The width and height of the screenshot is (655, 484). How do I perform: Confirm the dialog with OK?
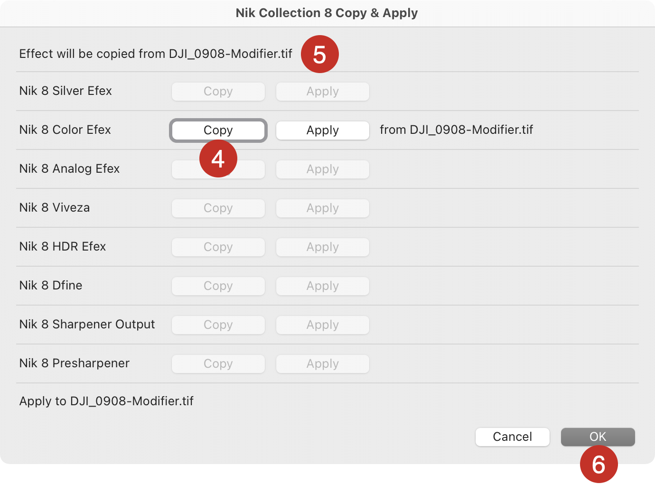[x=598, y=437]
